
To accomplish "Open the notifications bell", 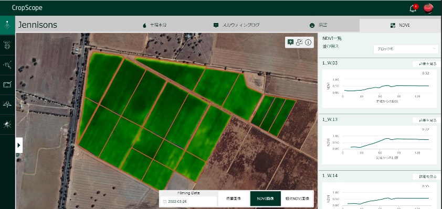I will tap(413, 8).
